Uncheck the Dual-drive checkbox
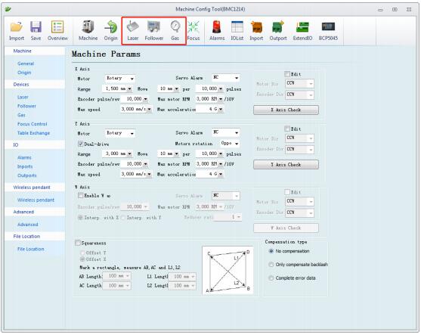Screen dimensions: 421x335 pyautogui.click(x=81, y=144)
